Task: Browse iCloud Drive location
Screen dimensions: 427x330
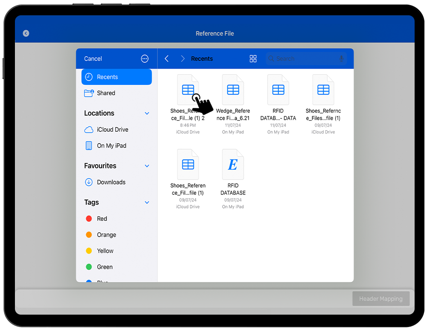Action: [112, 130]
